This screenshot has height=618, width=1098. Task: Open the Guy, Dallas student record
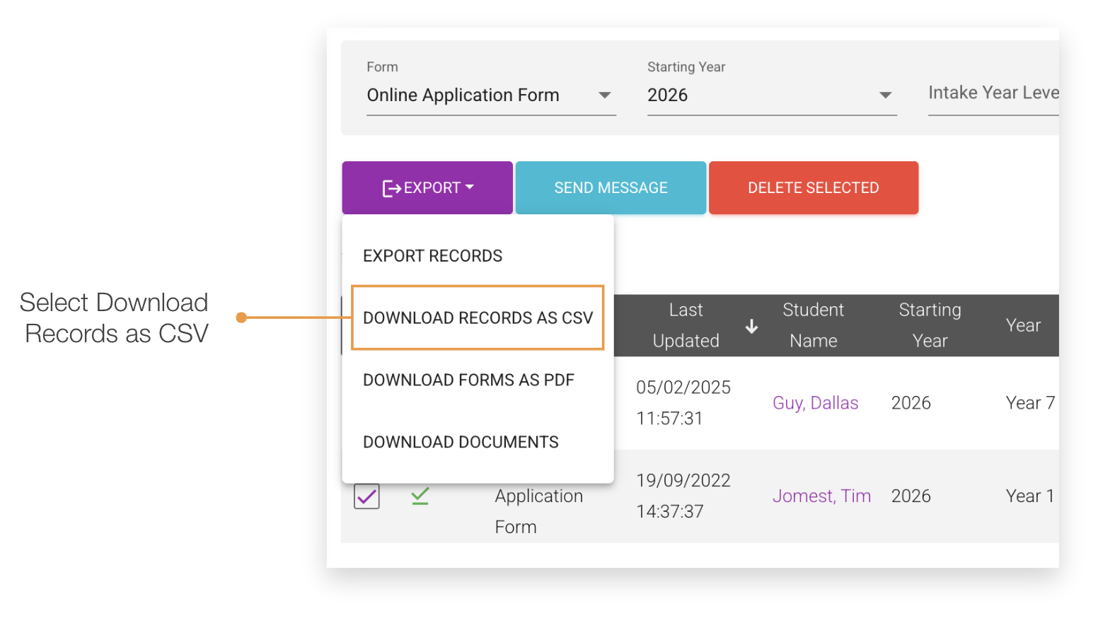coord(815,402)
